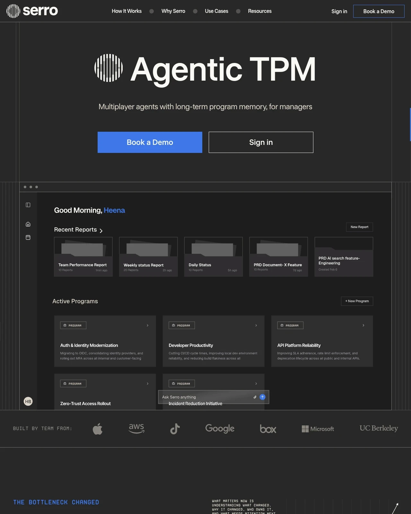
Task: Click the + New Program button
Action: (357, 301)
